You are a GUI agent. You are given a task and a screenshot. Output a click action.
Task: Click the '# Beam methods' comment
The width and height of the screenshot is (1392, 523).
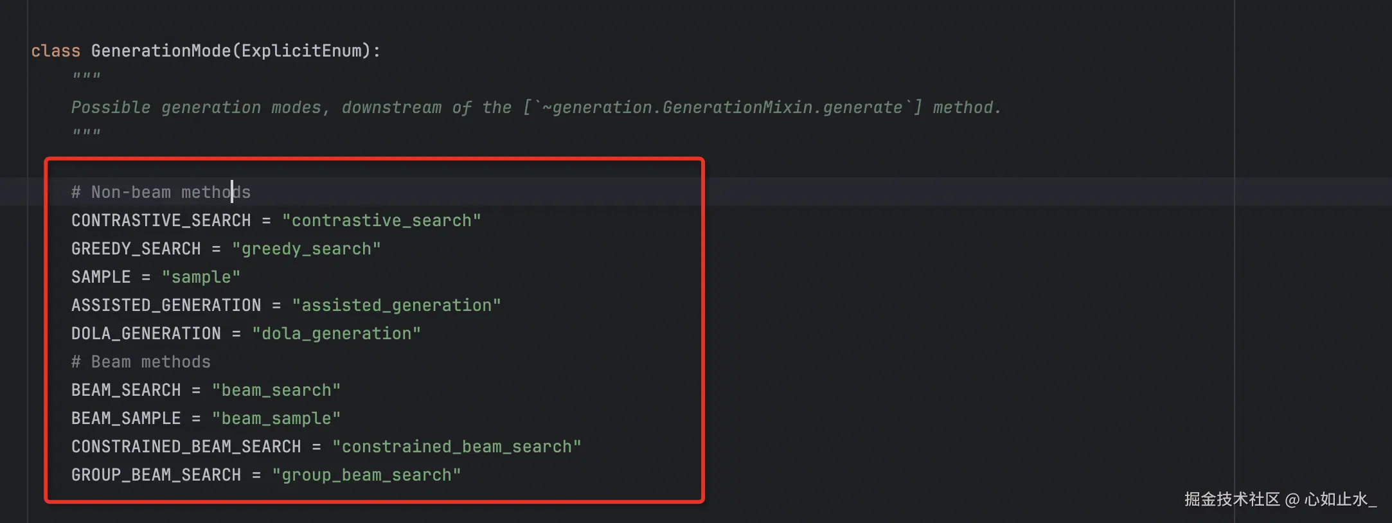[x=141, y=362]
